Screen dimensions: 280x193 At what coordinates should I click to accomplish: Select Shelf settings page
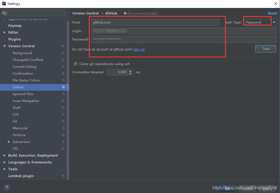[x=16, y=107]
